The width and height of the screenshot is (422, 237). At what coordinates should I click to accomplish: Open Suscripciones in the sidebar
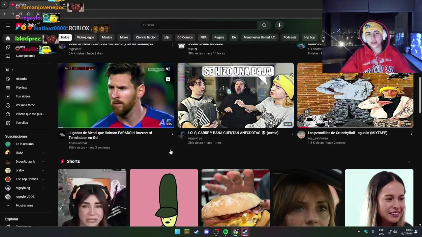tap(25, 56)
